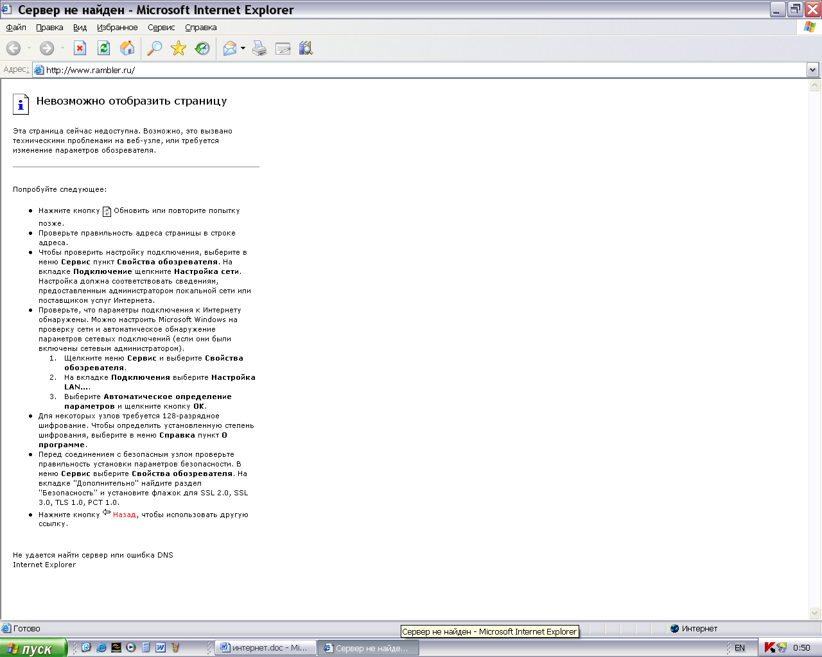Screen dimensions: 822x657
Task: Click the Сервер не найде... taskbar button
Action: [x=369, y=648]
